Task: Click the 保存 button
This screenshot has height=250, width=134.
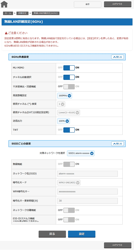Action: [x=88, y=4]
